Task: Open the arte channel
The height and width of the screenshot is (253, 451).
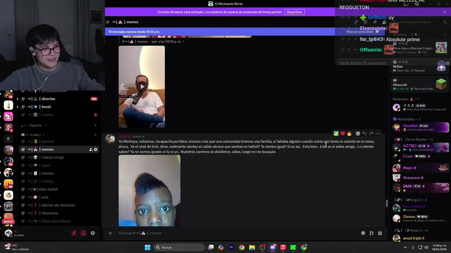Action: [x=59, y=197]
